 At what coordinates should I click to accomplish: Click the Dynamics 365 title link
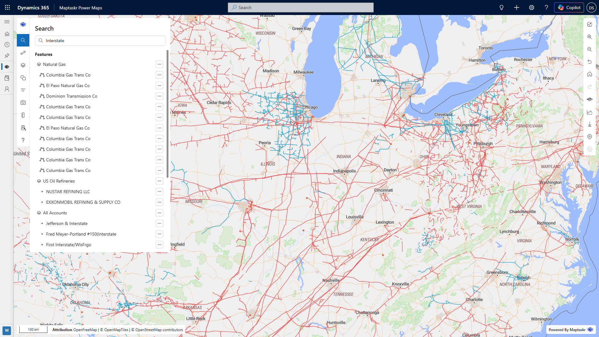[33, 7]
